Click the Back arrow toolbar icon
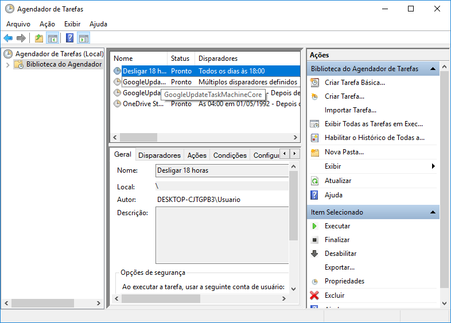 coord(8,38)
